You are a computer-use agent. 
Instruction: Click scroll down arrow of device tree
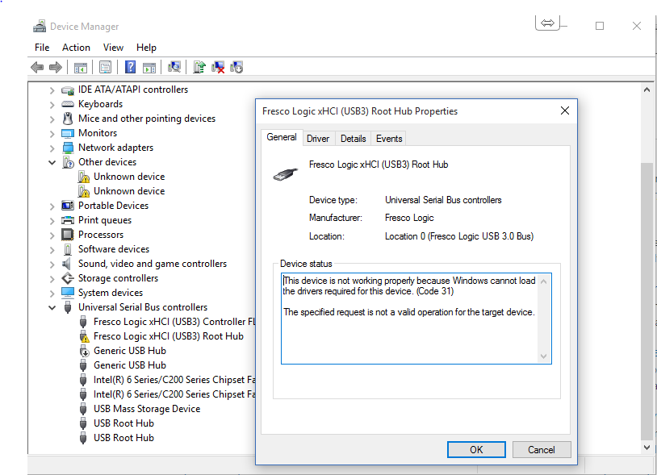(x=647, y=448)
